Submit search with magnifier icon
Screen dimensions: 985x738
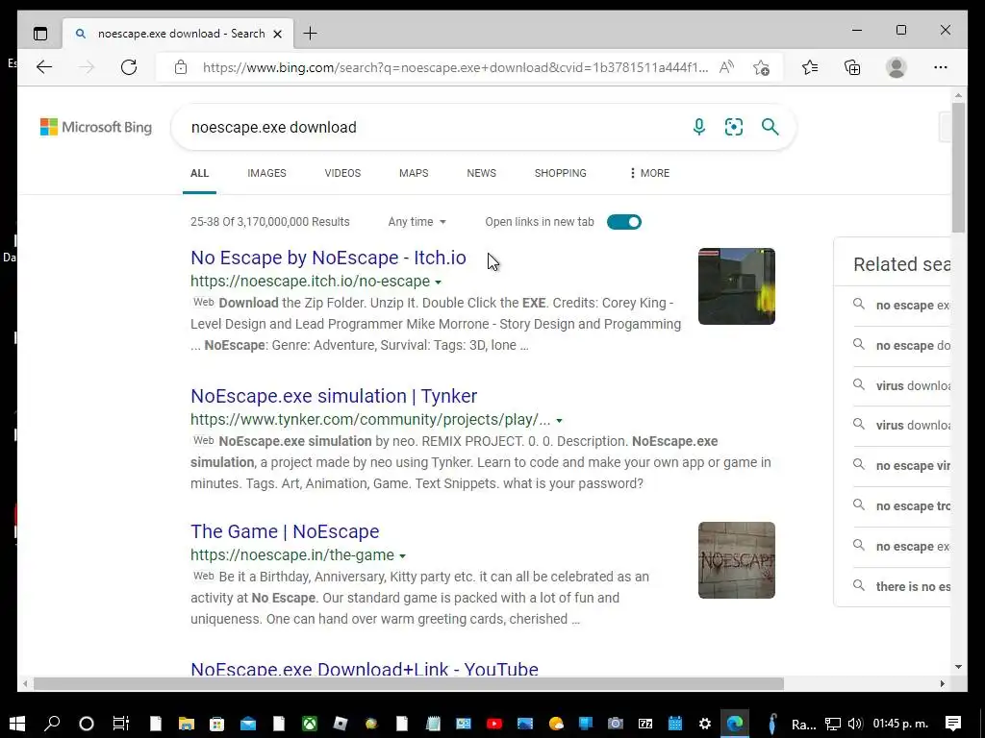click(770, 127)
